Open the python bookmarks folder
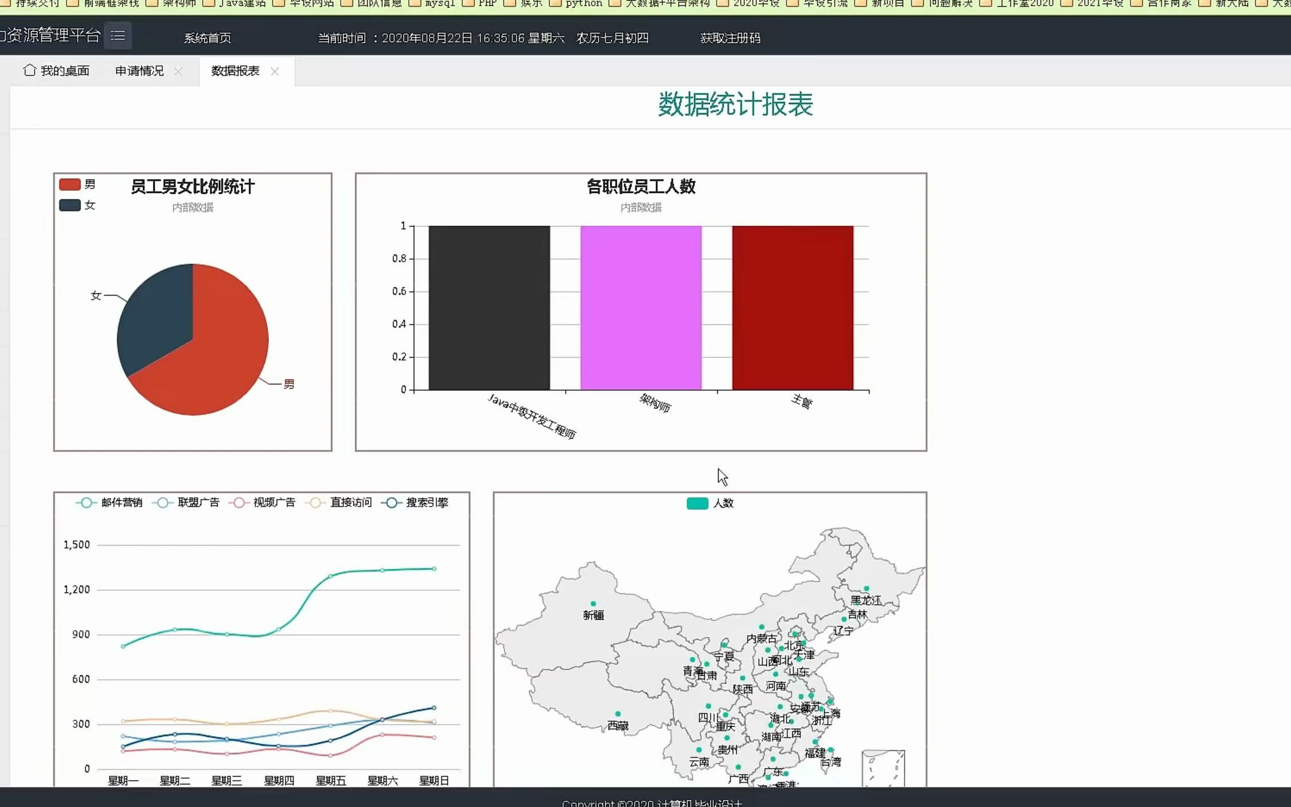The width and height of the screenshot is (1291, 807). coord(581,5)
